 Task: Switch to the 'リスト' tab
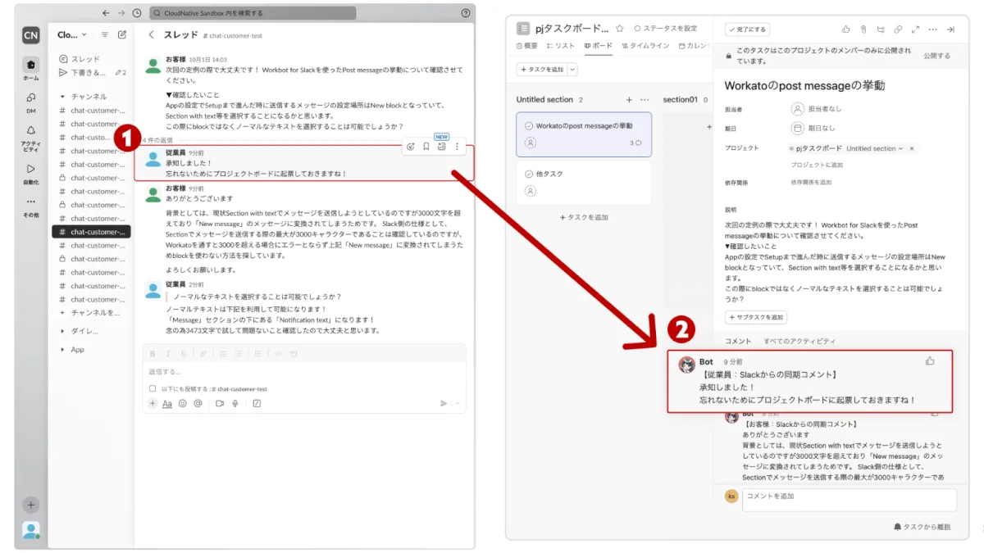tap(560, 46)
